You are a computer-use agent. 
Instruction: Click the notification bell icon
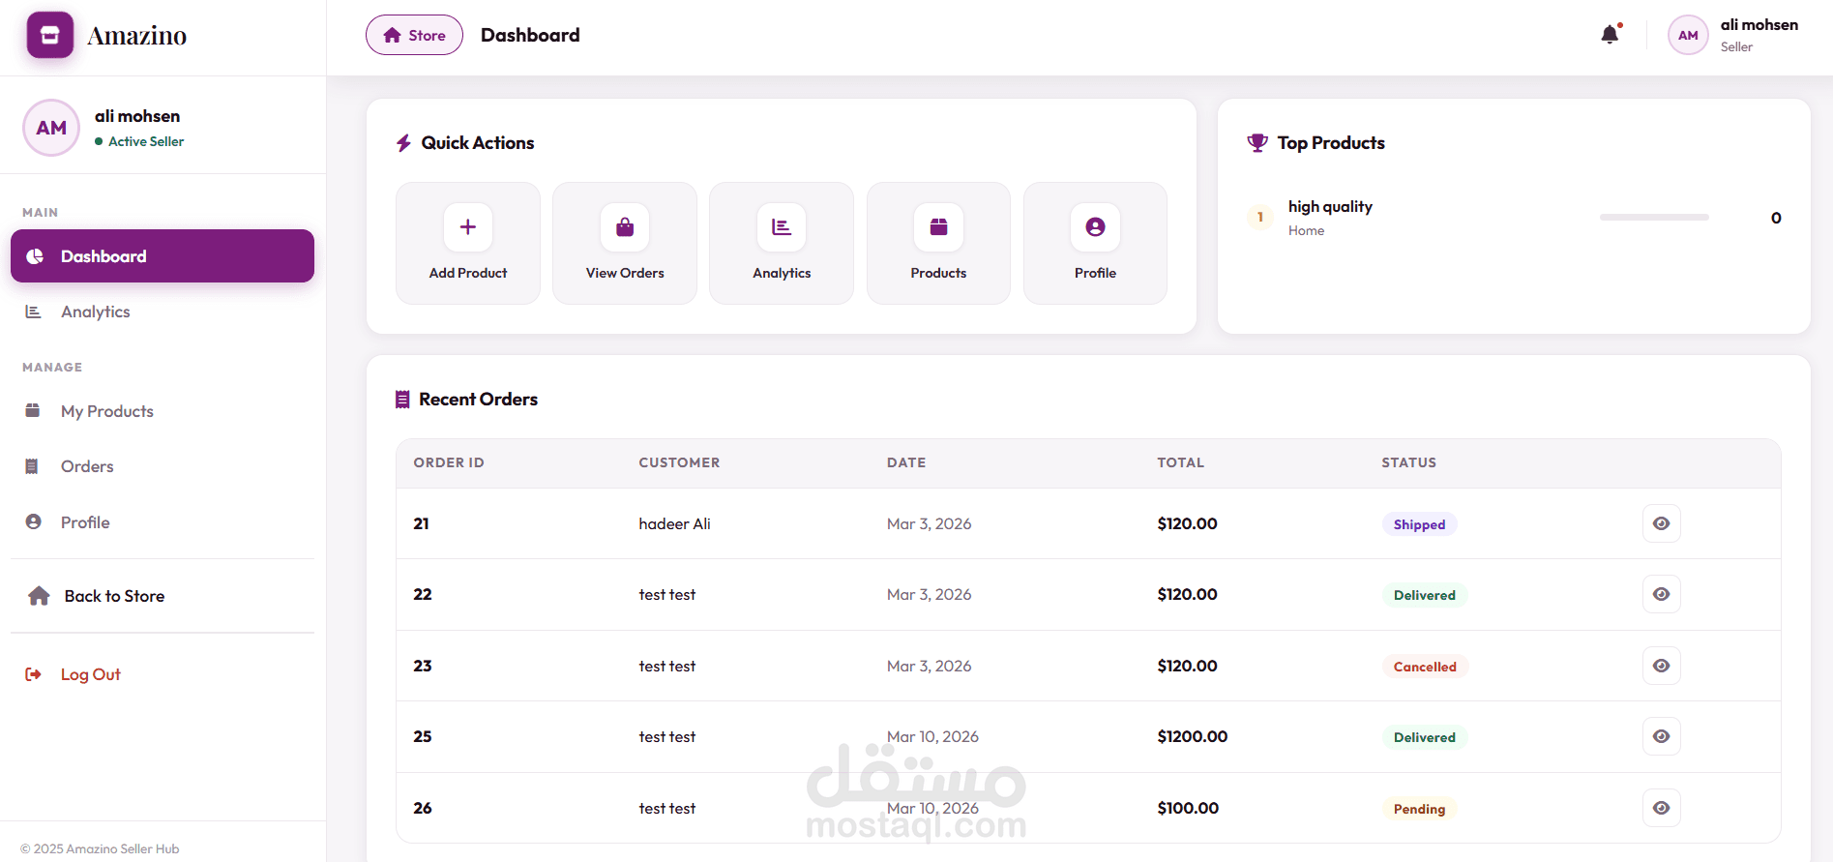click(x=1610, y=35)
